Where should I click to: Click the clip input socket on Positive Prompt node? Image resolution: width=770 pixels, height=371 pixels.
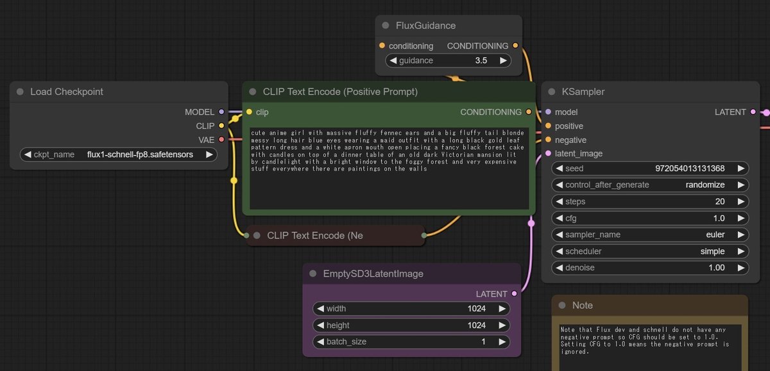coord(249,112)
